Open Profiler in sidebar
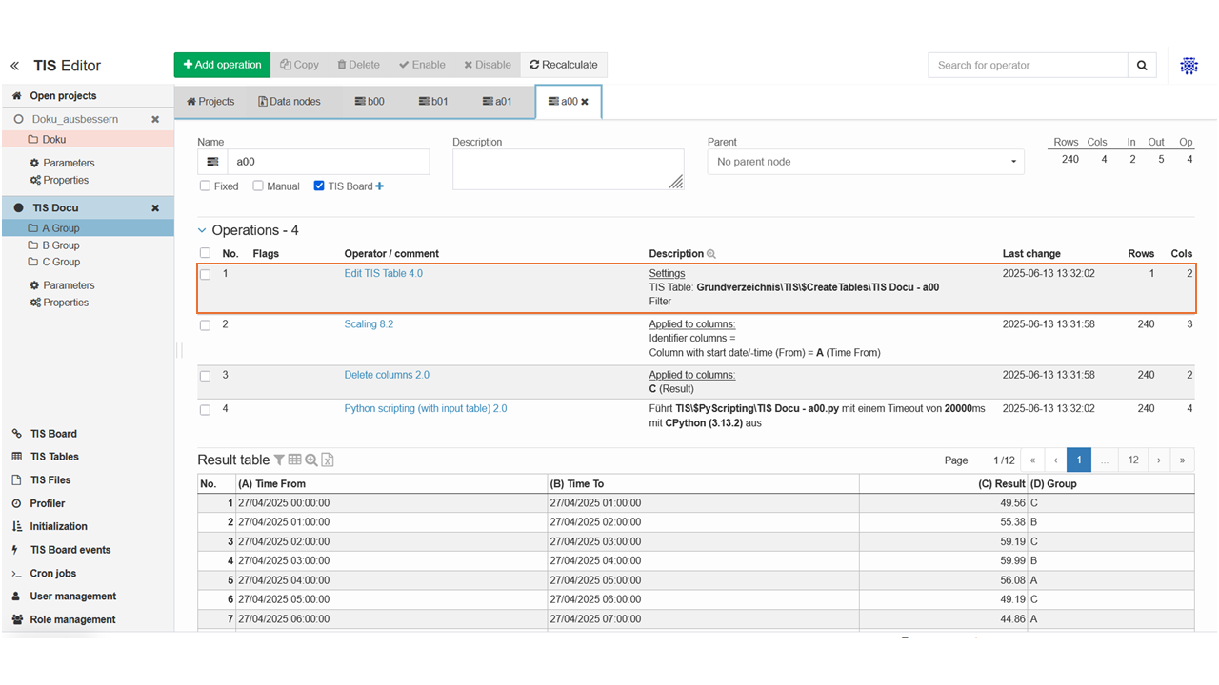1219x685 pixels. (x=48, y=503)
